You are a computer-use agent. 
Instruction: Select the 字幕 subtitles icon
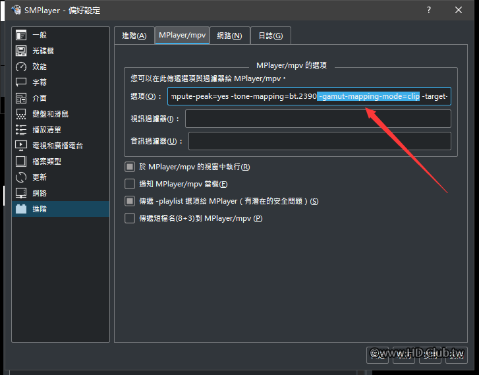(21, 82)
